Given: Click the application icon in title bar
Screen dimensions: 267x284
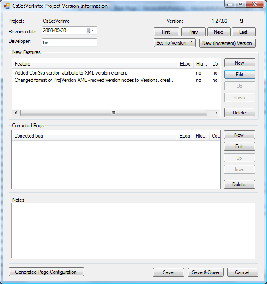Looking at the screenshot, I should click(6, 6).
